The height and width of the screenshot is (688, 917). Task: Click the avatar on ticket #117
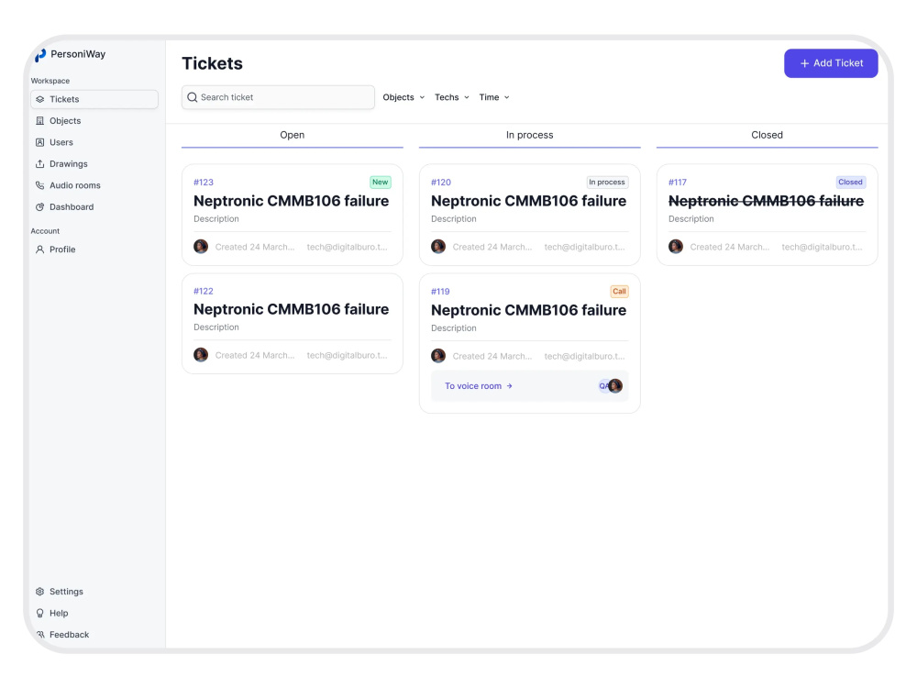(676, 247)
